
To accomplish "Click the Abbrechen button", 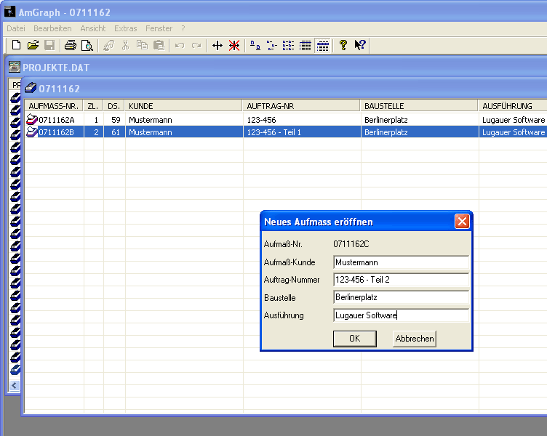I will (415, 339).
